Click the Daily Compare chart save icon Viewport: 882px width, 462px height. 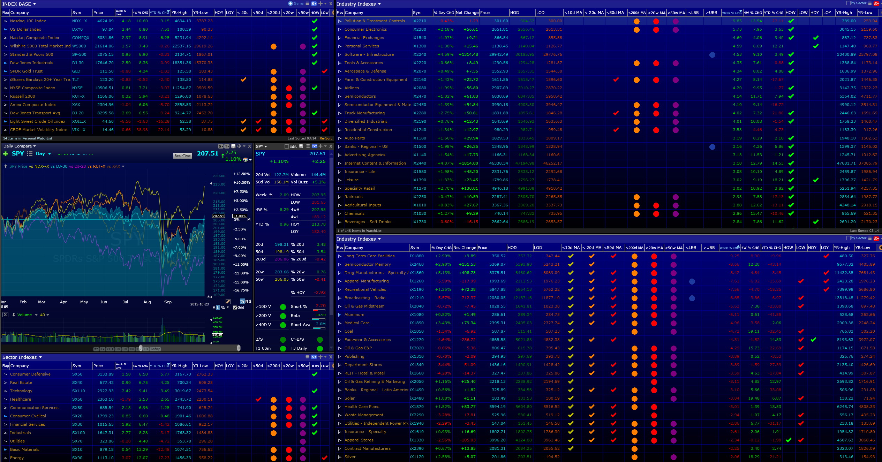(x=233, y=146)
